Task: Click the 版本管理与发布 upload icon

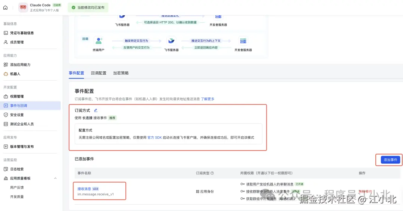Action: pyautogui.click(x=6, y=146)
